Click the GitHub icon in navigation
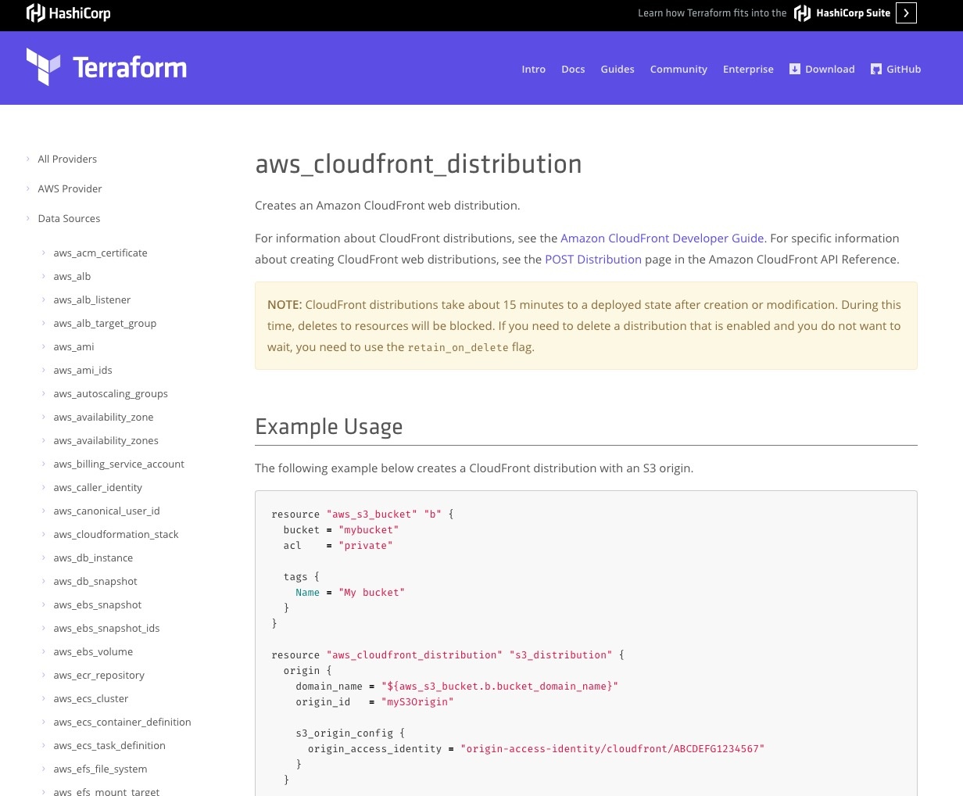 coord(876,69)
